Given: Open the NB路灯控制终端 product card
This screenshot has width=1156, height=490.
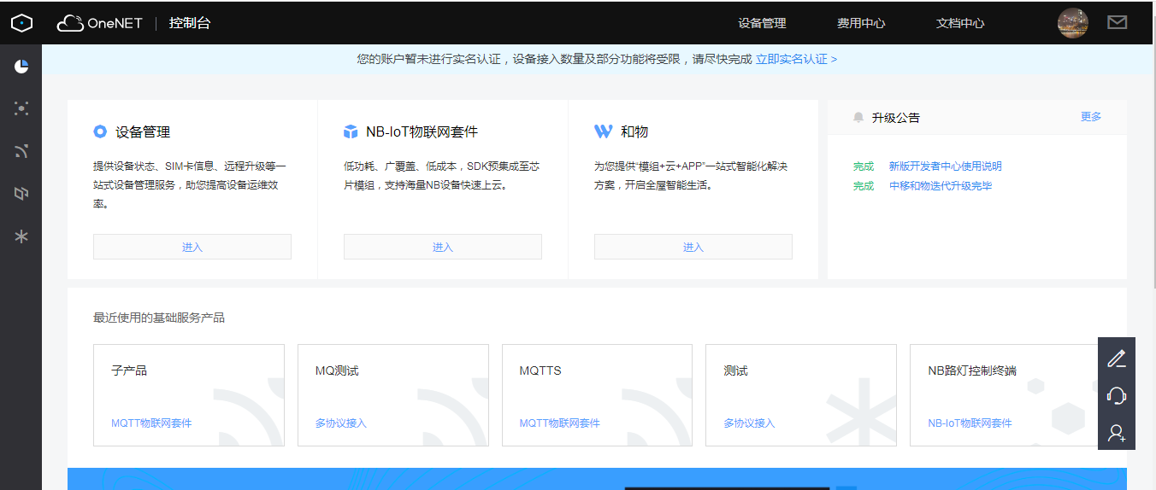Looking at the screenshot, I should [x=1006, y=395].
